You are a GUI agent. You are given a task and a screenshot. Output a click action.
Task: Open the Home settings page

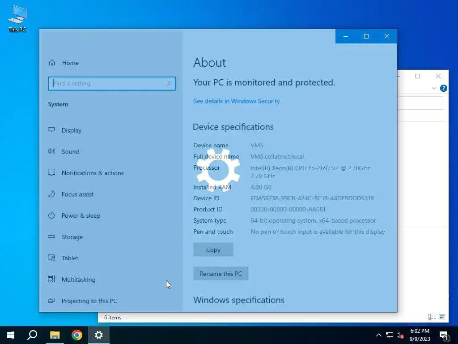pyautogui.click(x=64, y=63)
